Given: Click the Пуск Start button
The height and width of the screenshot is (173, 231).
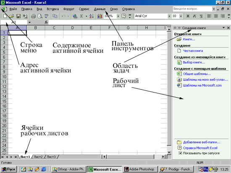Looking at the screenshot, I should pos(8,169).
